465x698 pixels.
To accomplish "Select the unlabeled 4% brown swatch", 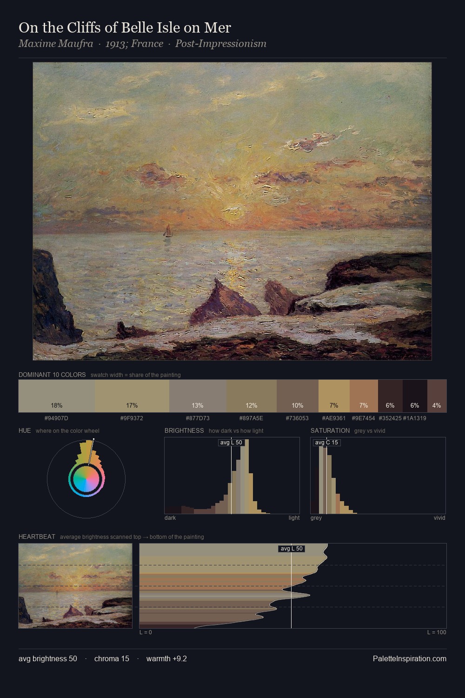I will [x=437, y=396].
